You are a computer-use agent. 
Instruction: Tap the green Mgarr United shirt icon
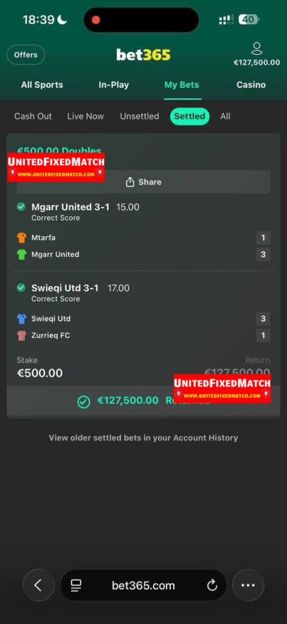21,255
